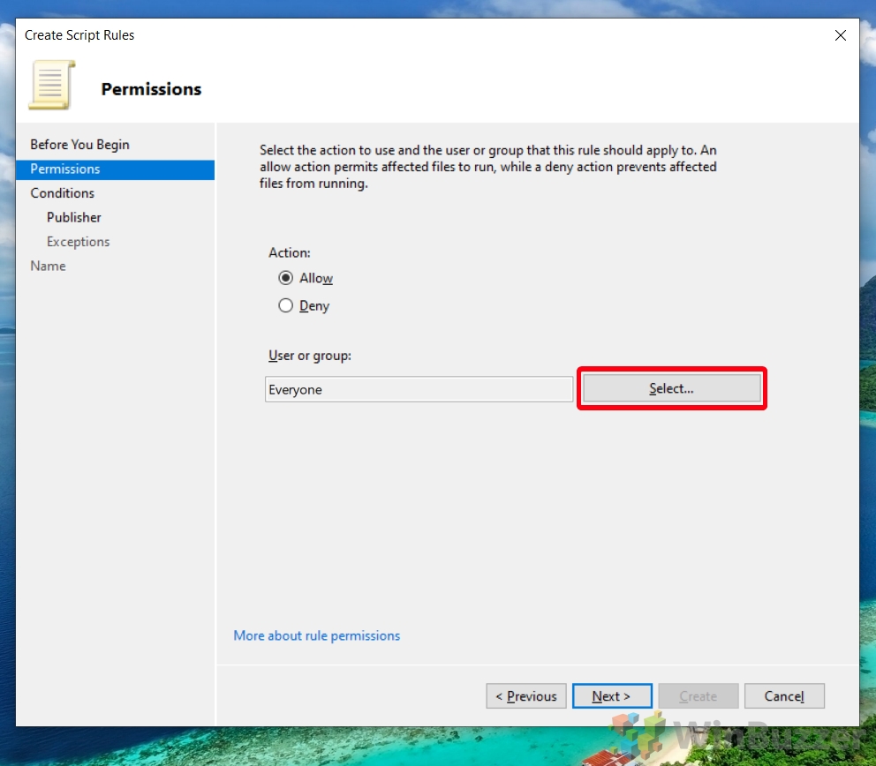Click the Exceptions step in the sidebar

coord(78,241)
